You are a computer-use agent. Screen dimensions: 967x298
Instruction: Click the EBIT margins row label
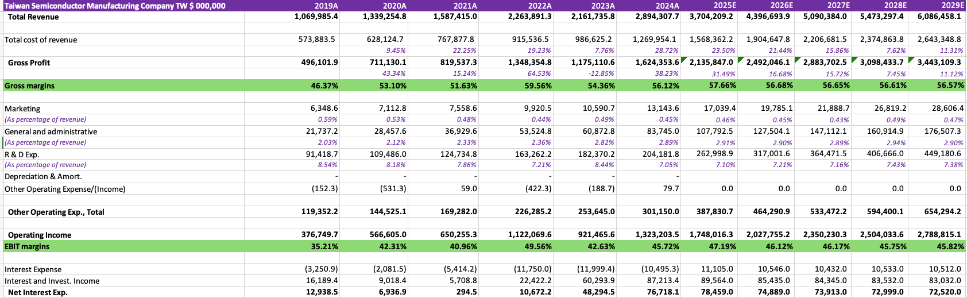tap(27, 246)
